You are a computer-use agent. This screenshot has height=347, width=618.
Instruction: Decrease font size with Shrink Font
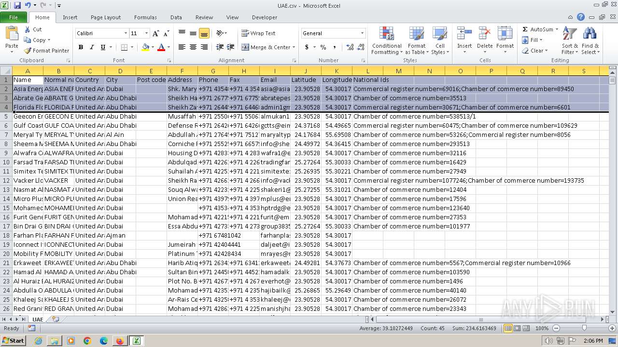click(x=166, y=33)
